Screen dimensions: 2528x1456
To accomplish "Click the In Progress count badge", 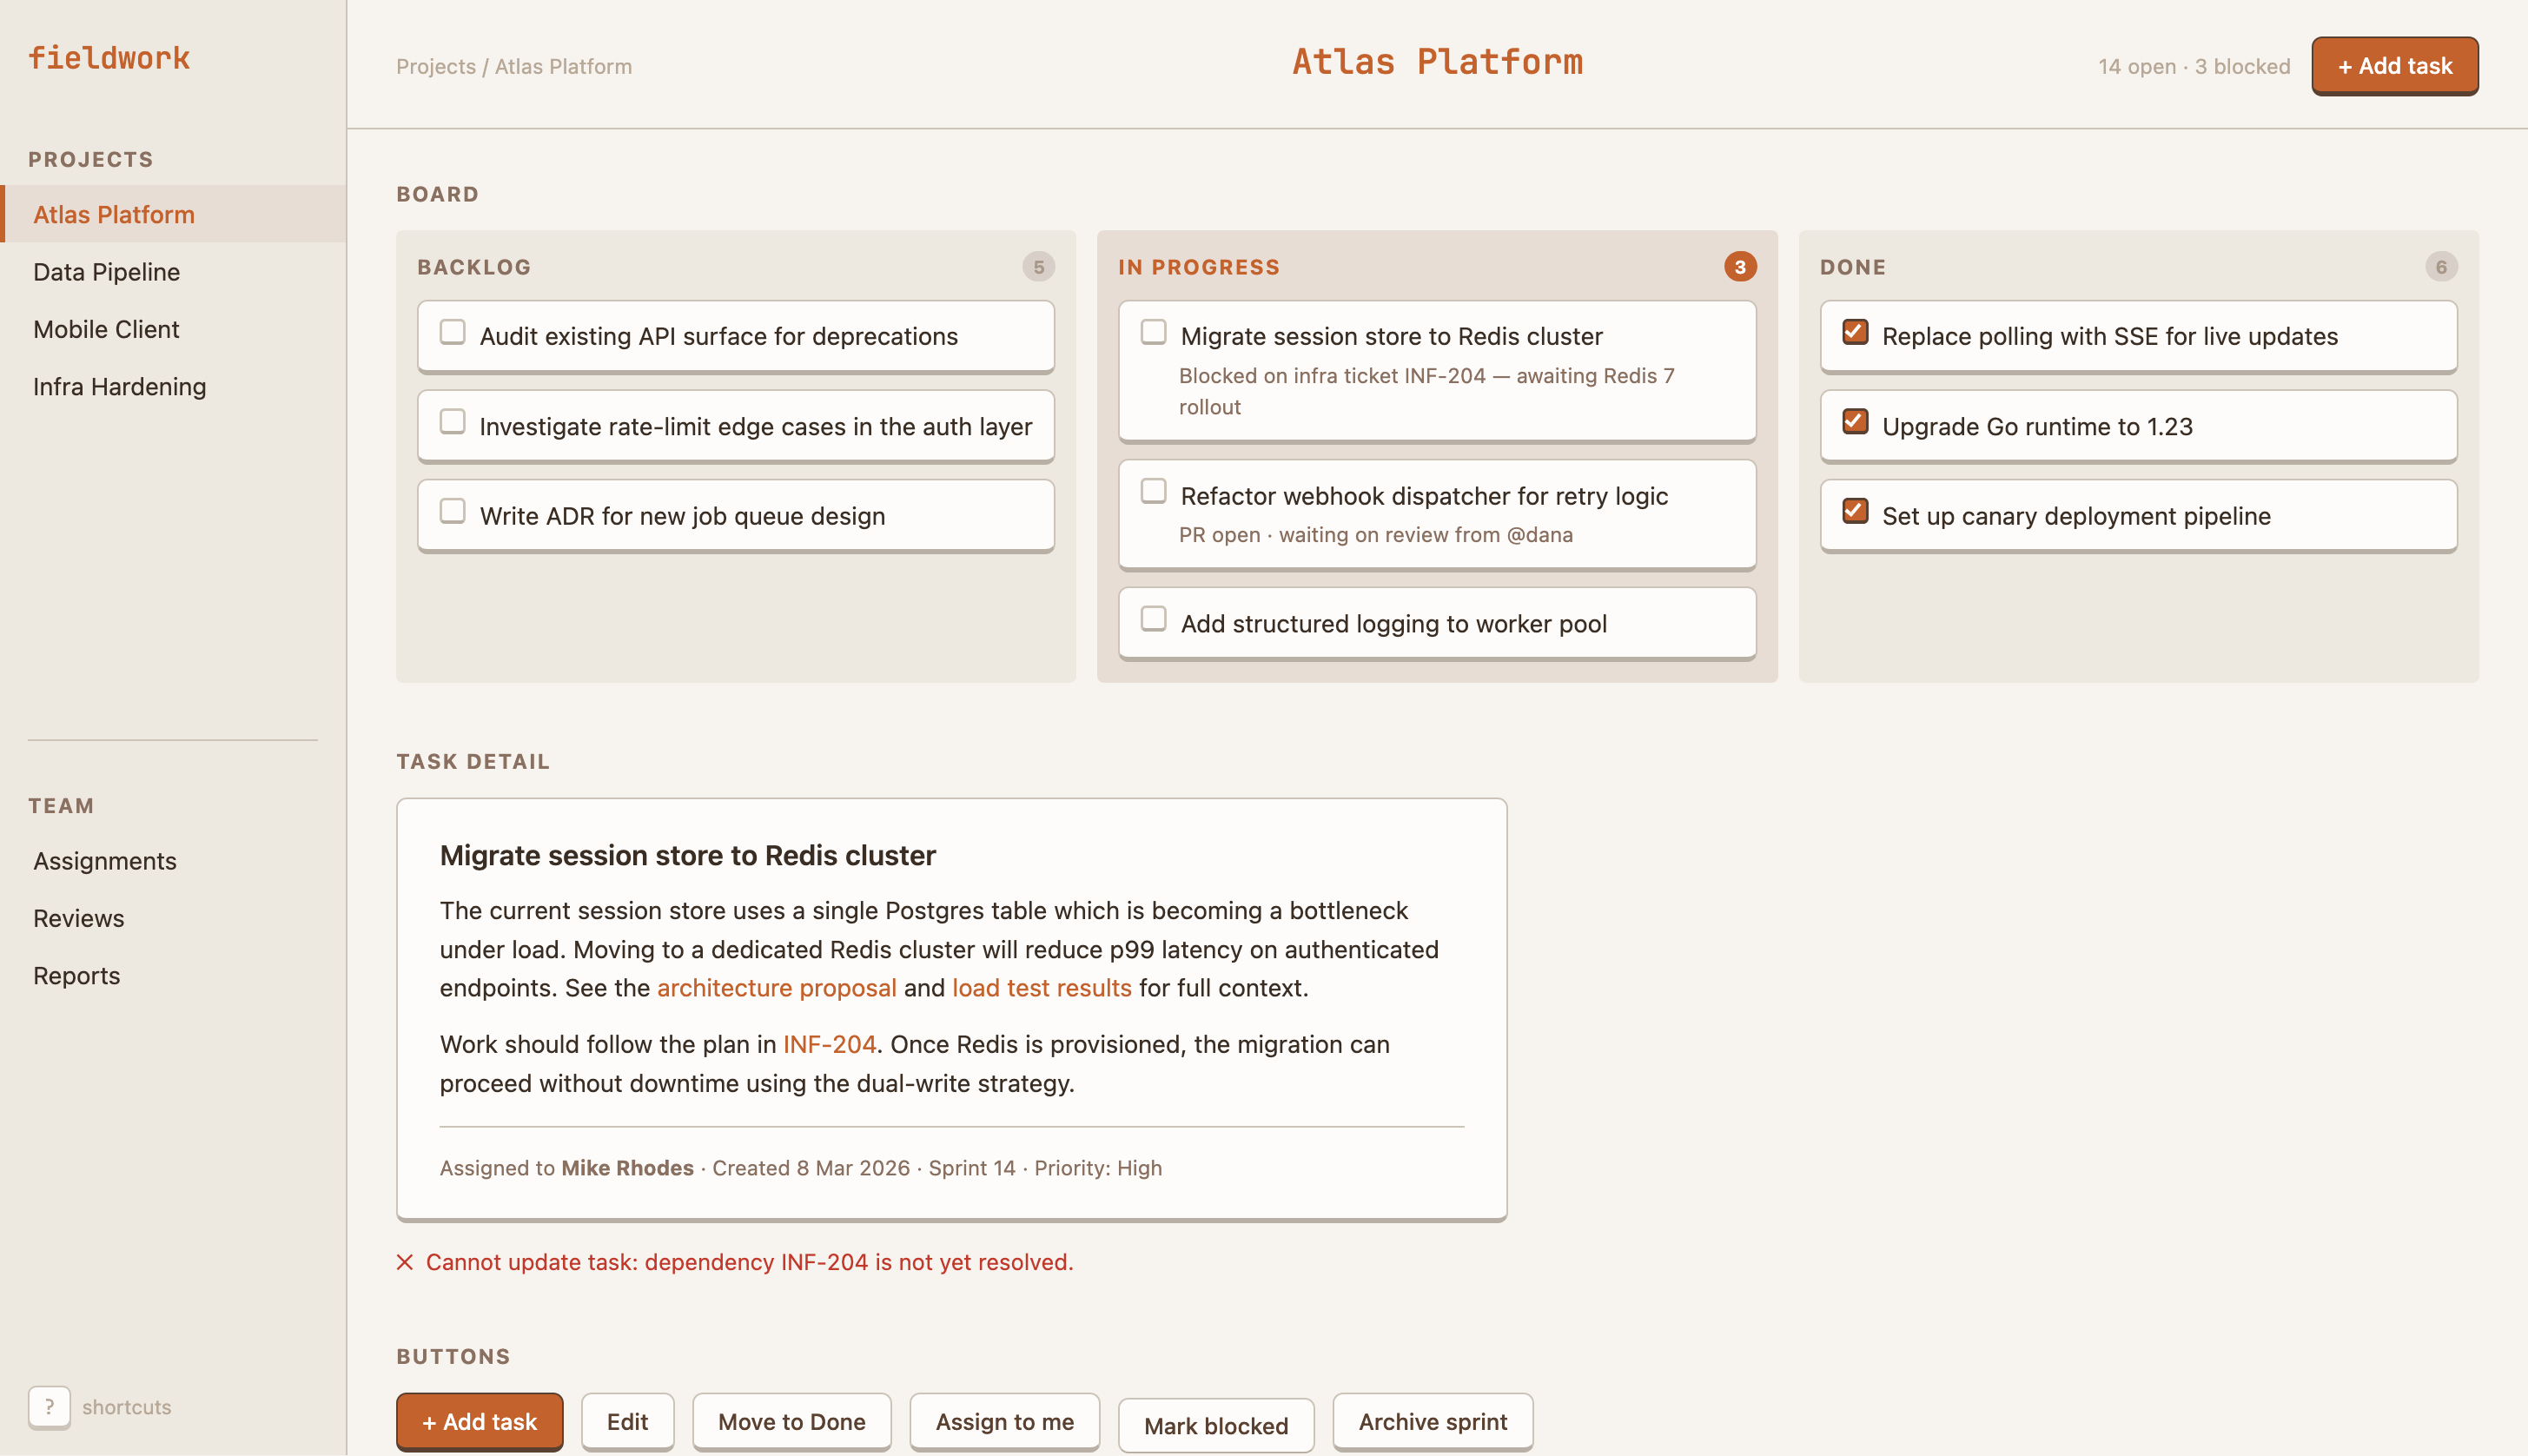I will [x=1739, y=267].
